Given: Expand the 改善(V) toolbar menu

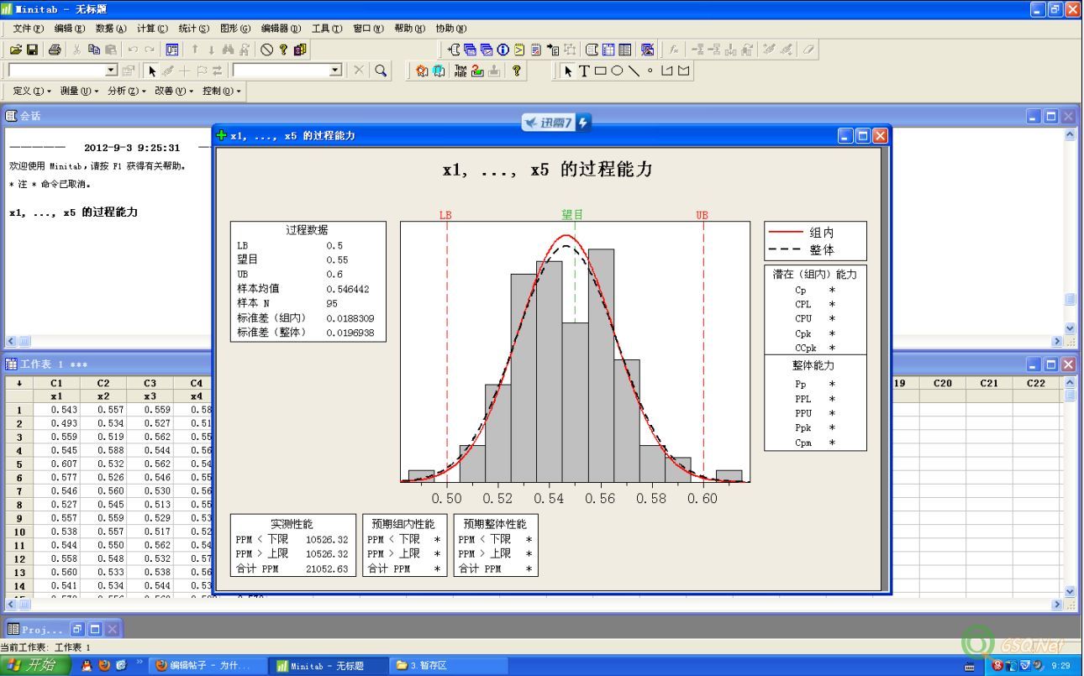Looking at the screenshot, I should [x=174, y=91].
